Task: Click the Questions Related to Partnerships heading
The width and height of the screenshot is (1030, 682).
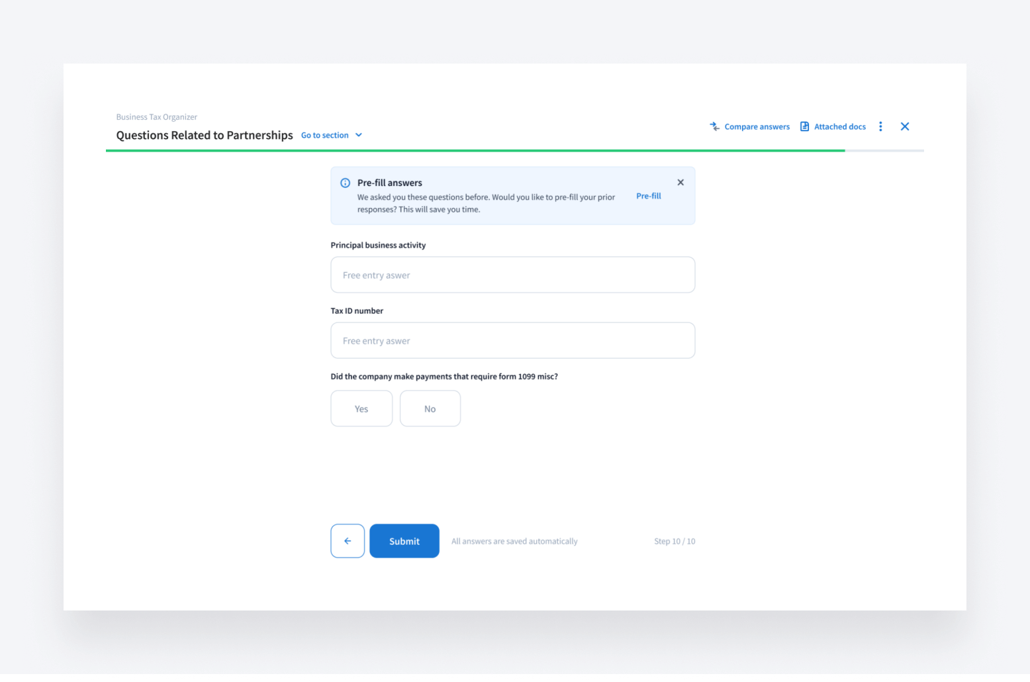Action: [205, 135]
